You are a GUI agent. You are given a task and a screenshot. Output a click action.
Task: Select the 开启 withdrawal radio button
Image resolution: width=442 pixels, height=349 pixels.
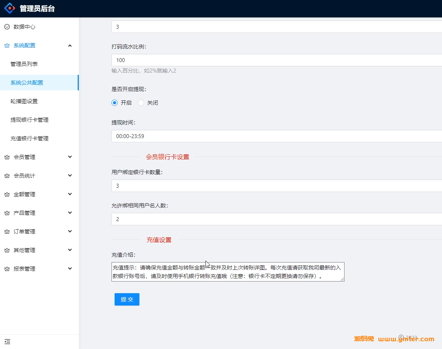click(115, 103)
